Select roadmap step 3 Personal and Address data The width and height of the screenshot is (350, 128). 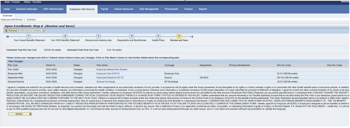pyautogui.click(x=99, y=36)
